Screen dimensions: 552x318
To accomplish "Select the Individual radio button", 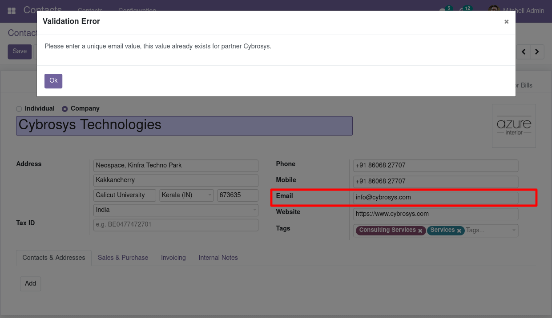I will coord(19,109).
